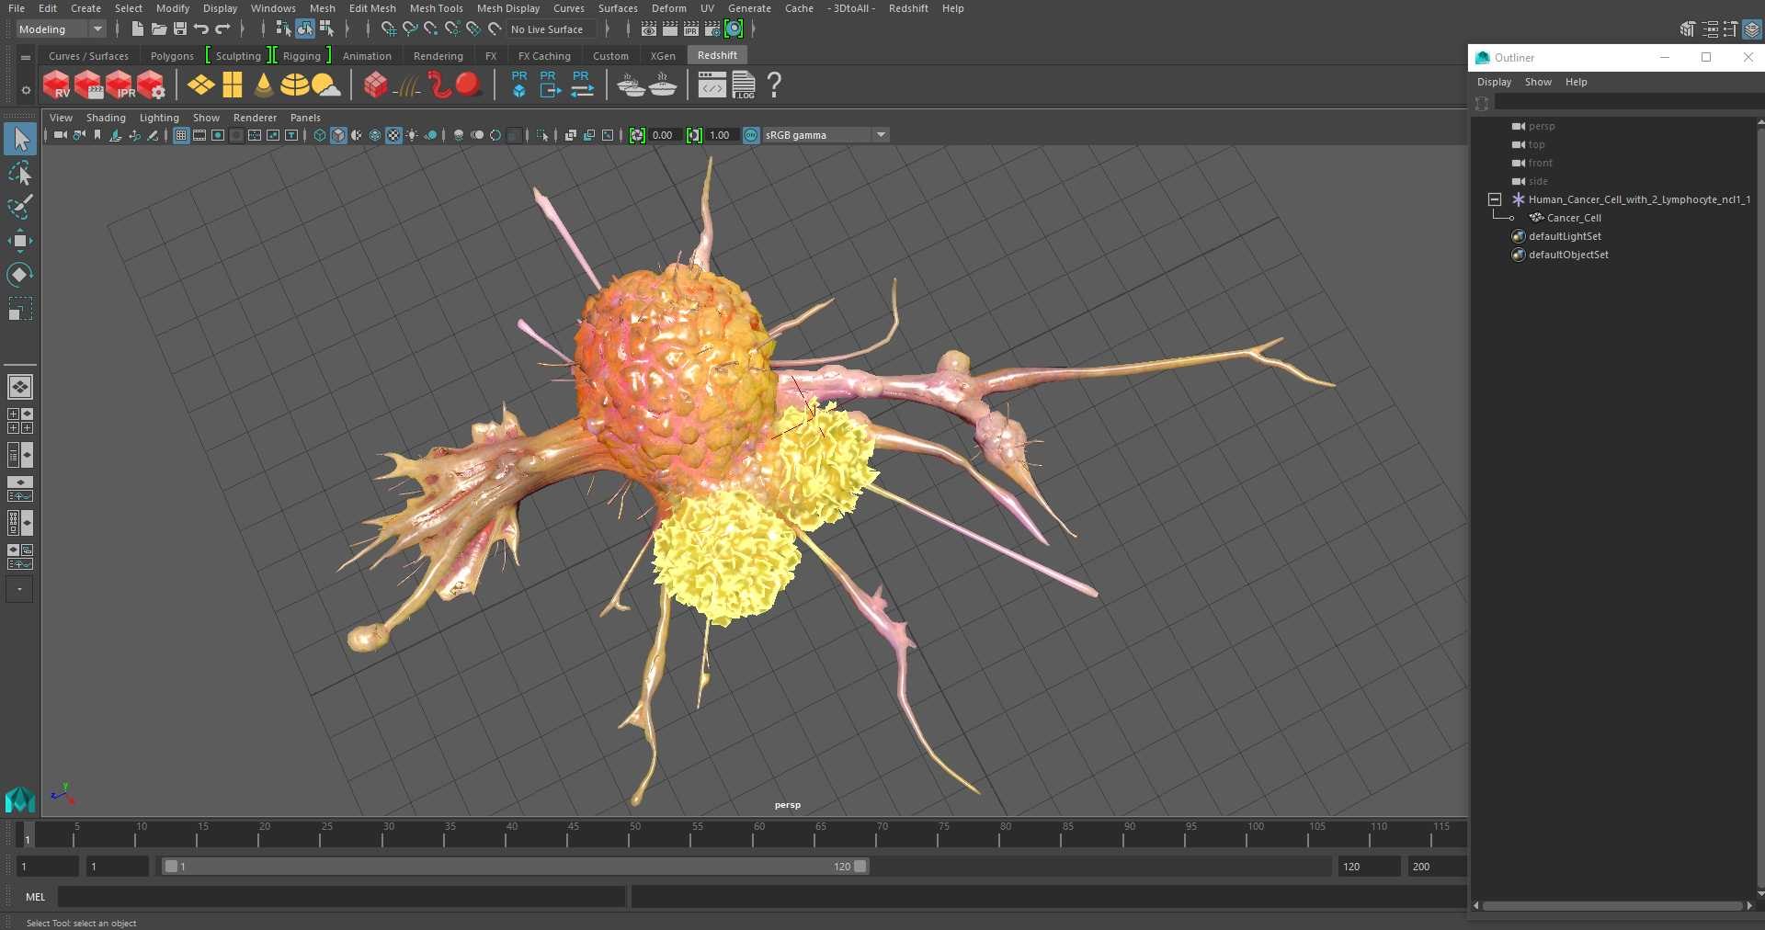Image resolution: width=1765 pixels, height=930 pixels.
Task: Choose the Lasso select tool
Action: [19, 174]
